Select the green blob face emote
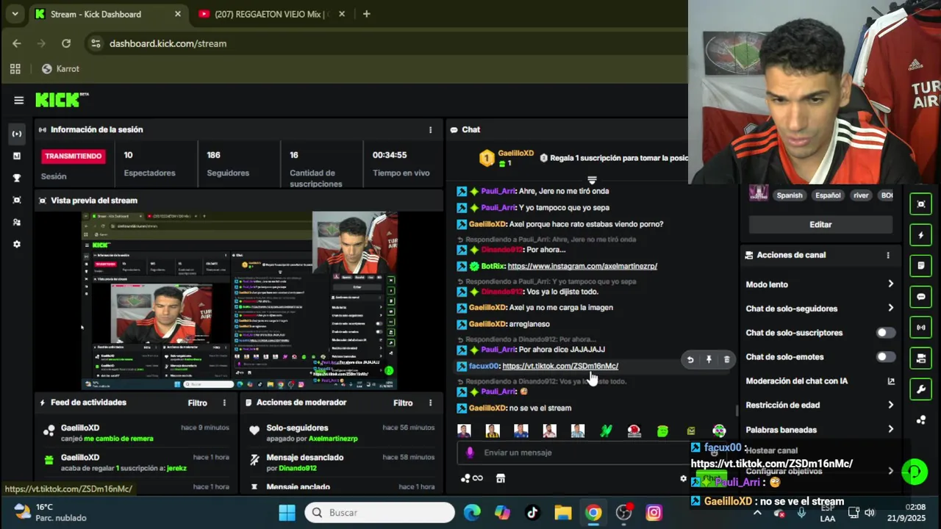 point(662,431)
